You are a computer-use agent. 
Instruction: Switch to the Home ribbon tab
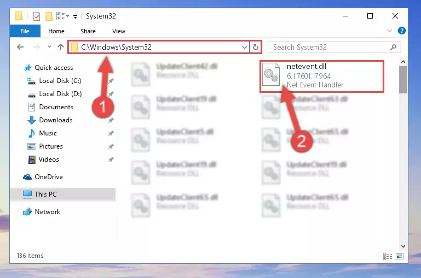56,31
